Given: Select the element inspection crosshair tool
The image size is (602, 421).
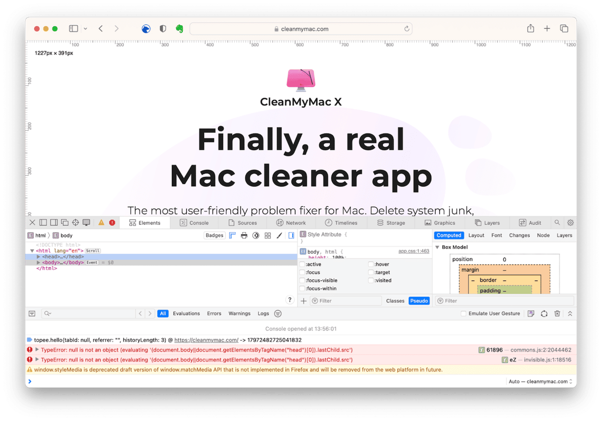Looking at the screenshot, I should point(75,223).
